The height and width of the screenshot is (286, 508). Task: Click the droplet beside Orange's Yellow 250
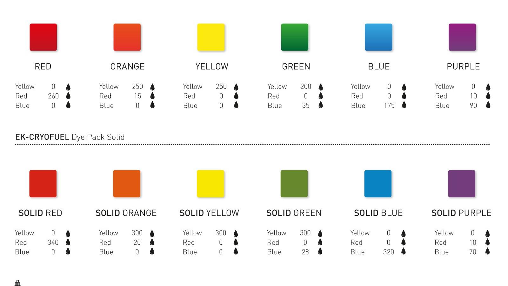coord(152,87)
